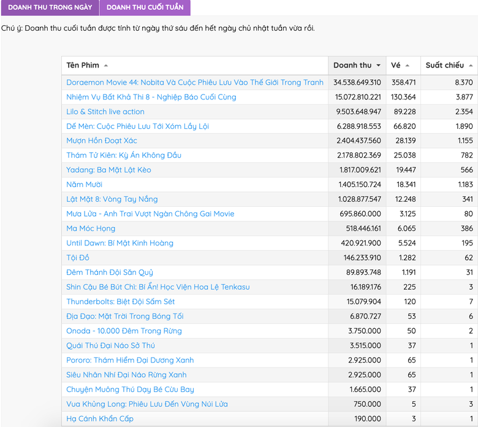Screen dimensions: 478x427
Task: Sort table by Tên Phim column arrow
Action: (x=106, y=66)
